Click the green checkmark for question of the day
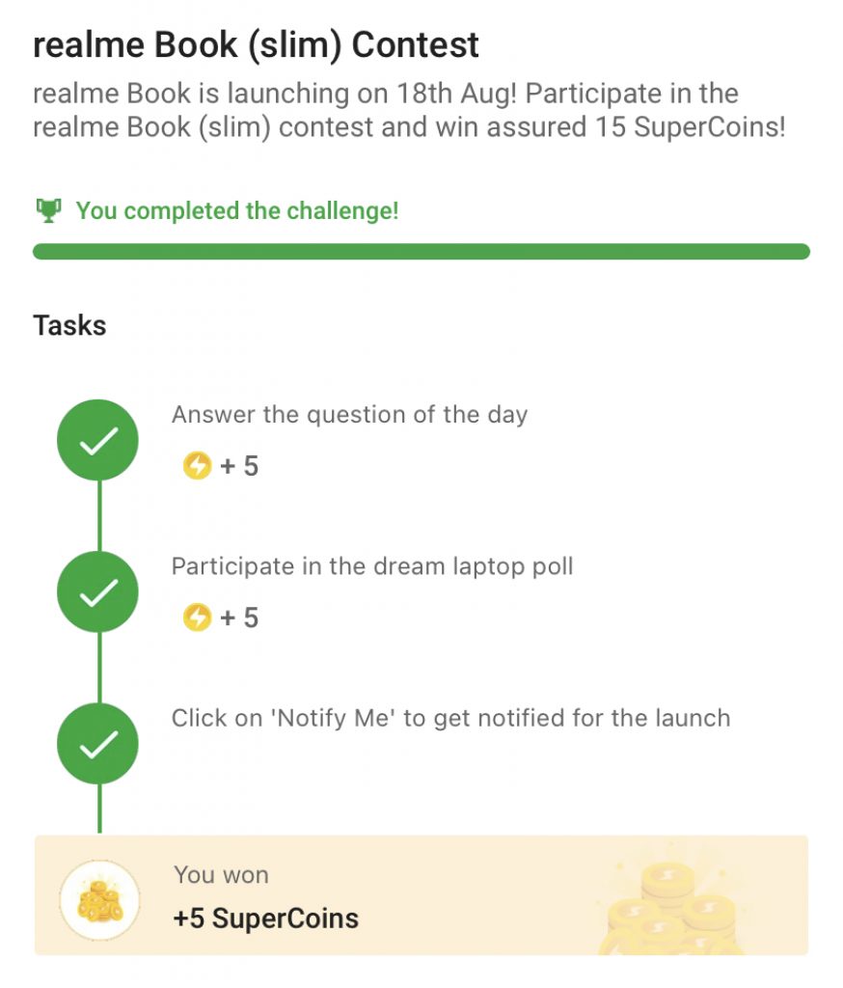 98,441
